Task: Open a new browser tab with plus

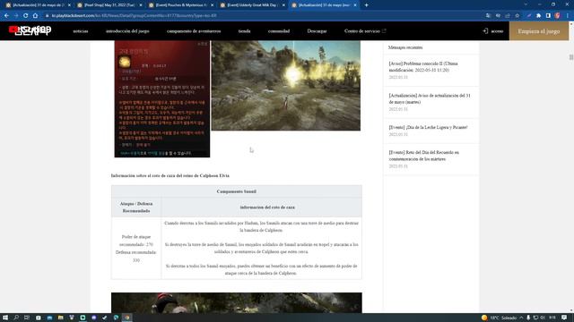Action: click(366, 5)
